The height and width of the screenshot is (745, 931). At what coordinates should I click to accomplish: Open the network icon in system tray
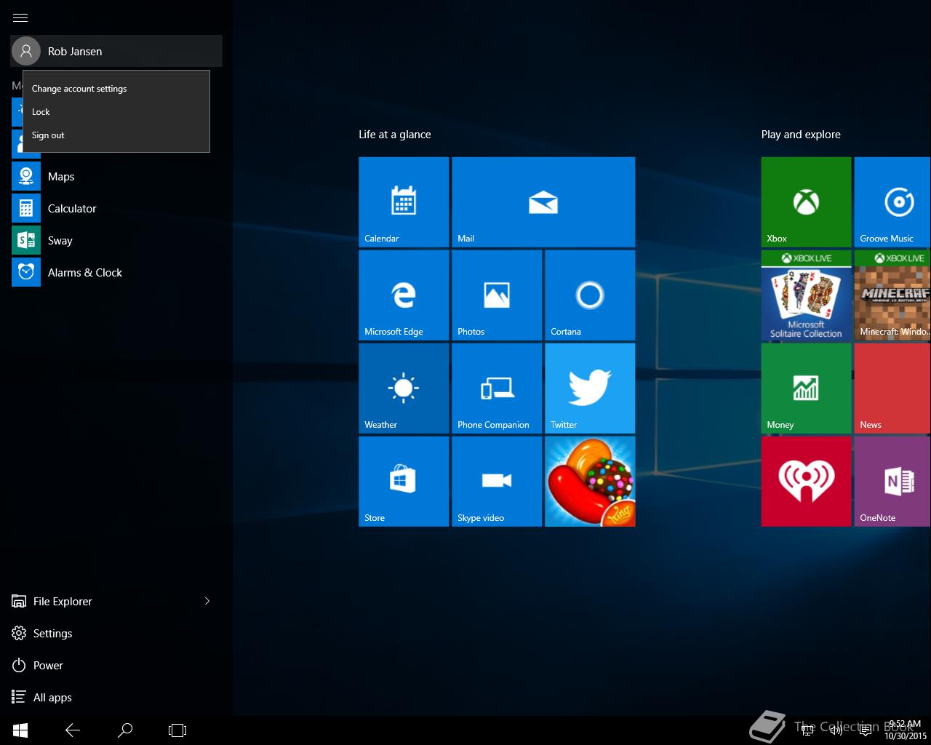point(807,730)
